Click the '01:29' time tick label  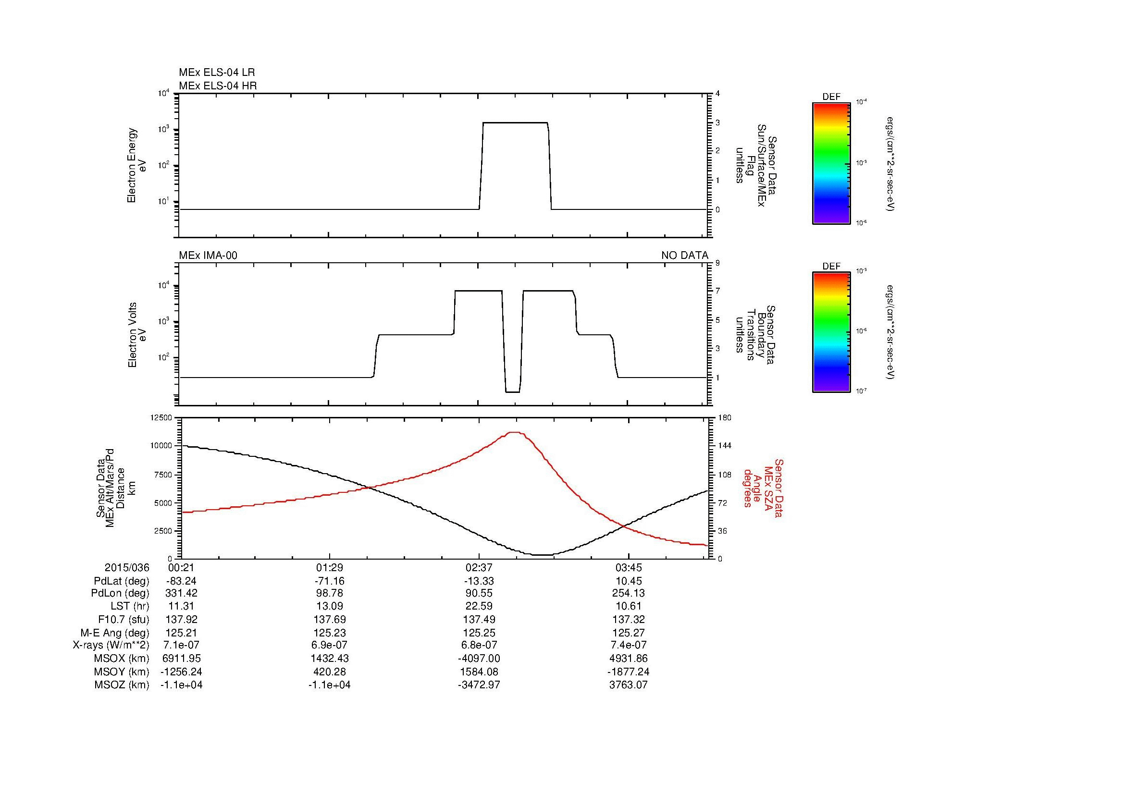[330, 568]
